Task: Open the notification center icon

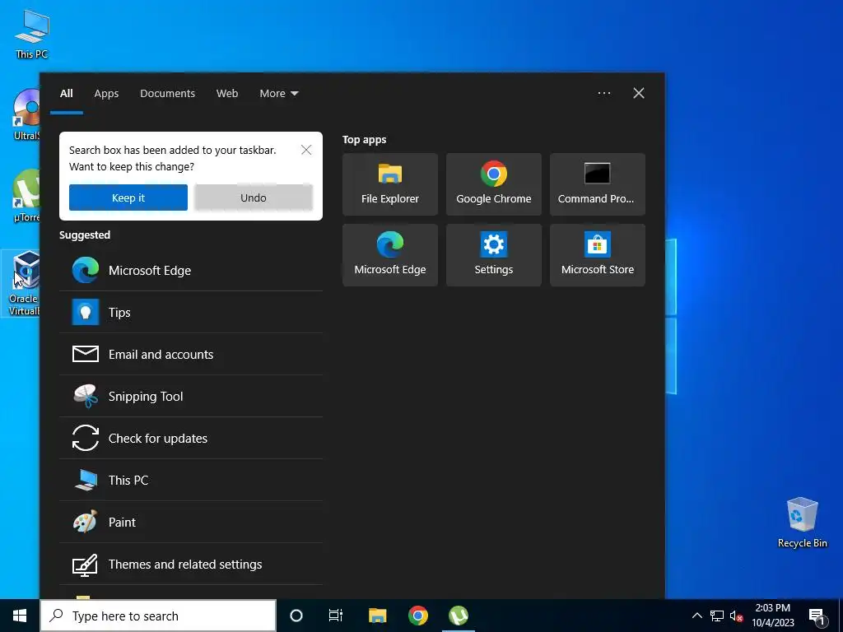Action: [816, 616]
